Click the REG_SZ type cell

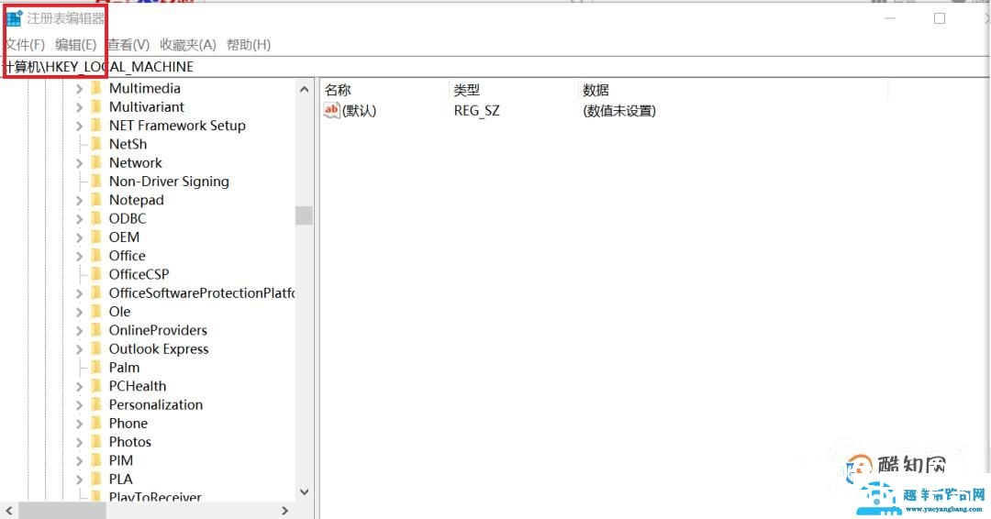(476, 111)
